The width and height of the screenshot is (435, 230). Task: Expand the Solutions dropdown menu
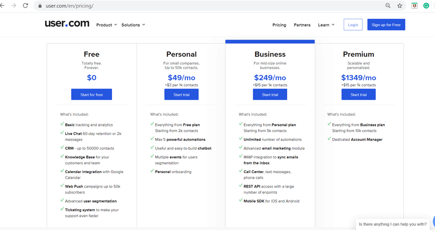coord(133,25)
